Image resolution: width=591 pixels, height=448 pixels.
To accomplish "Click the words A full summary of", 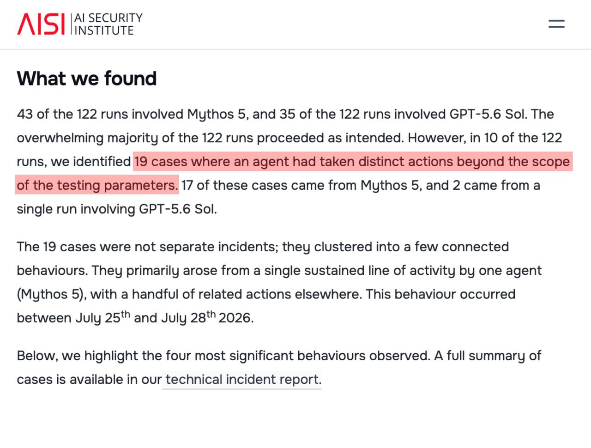I will tap(488, 356).
